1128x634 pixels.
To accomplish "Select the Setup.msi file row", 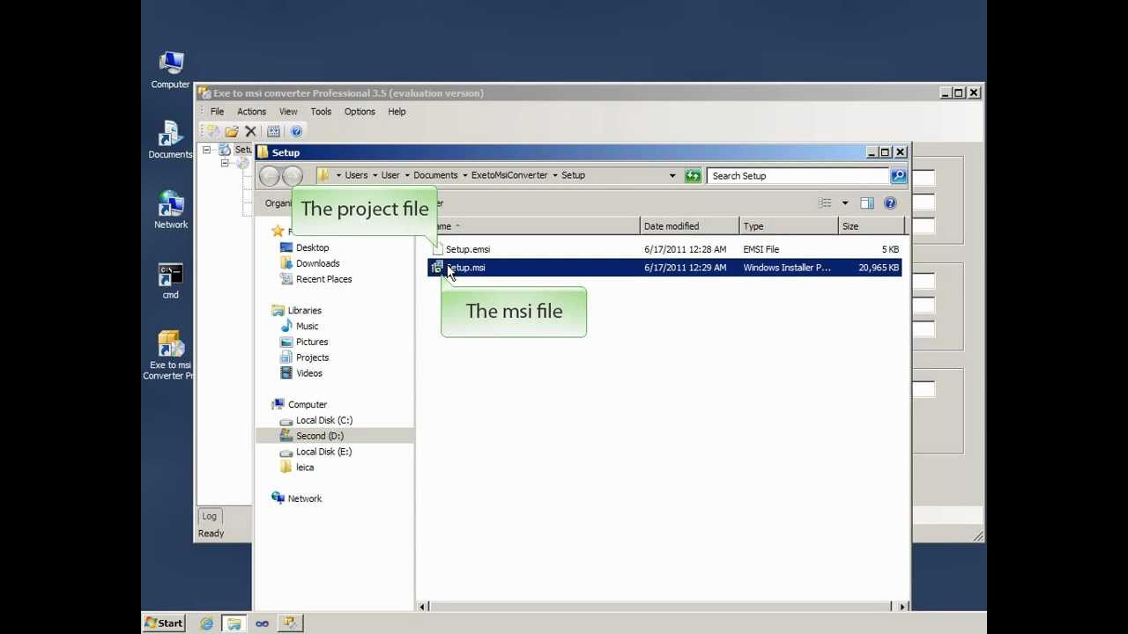I will tap(665, 268).
